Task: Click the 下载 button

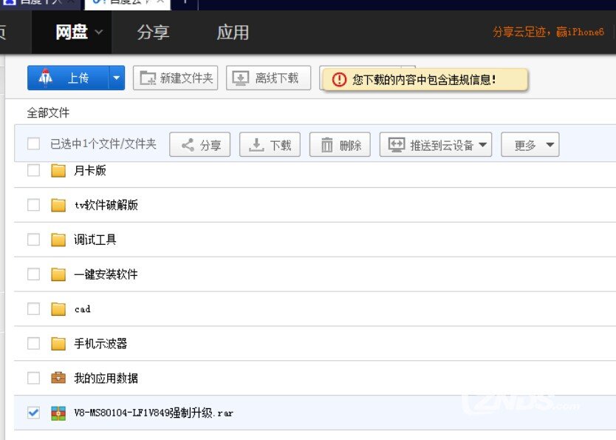Action: pyautogui.click(x=270, y=145)
